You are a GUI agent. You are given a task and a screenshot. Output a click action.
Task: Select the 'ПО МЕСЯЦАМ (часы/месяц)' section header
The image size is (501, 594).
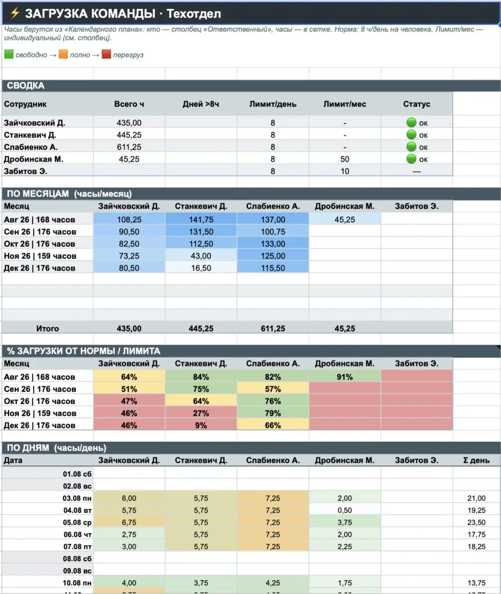[x=251, y=194]
